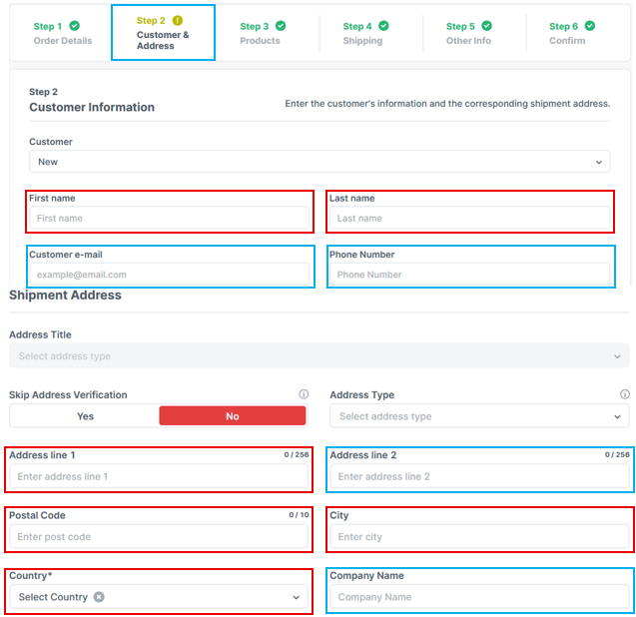
Task: Select No for Skip Address Verification
Action: [x=233, y=416]
